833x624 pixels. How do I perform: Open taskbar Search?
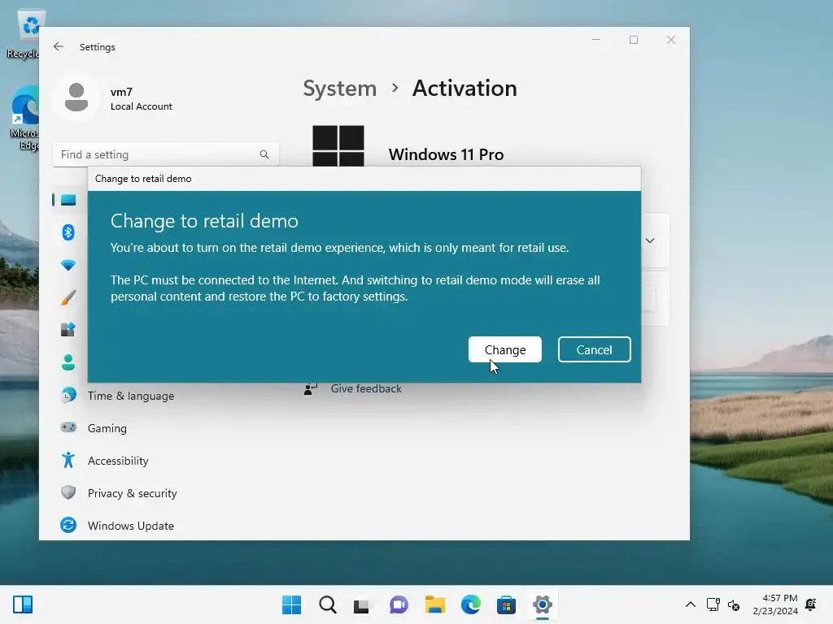click(327, 604)
